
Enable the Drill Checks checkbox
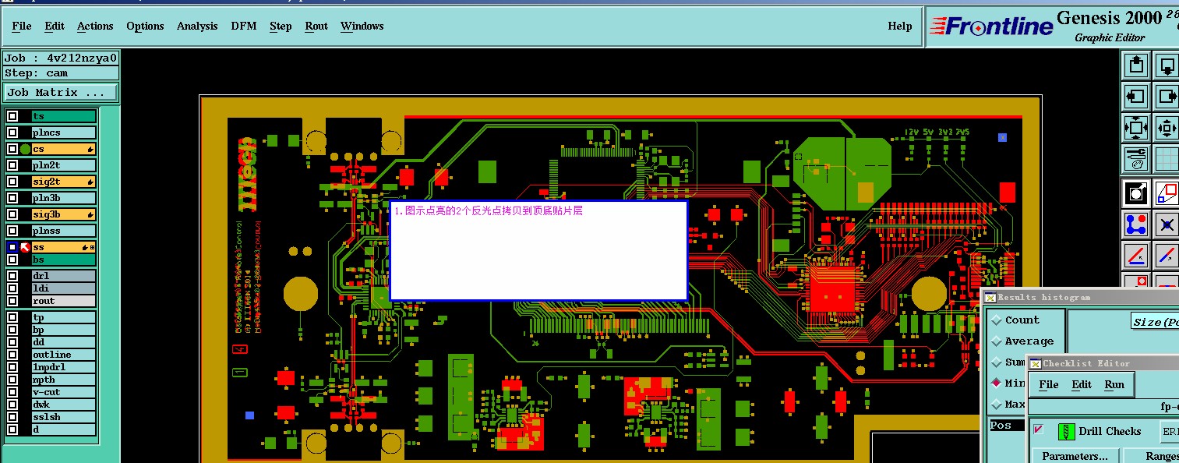coord(1038,429)
